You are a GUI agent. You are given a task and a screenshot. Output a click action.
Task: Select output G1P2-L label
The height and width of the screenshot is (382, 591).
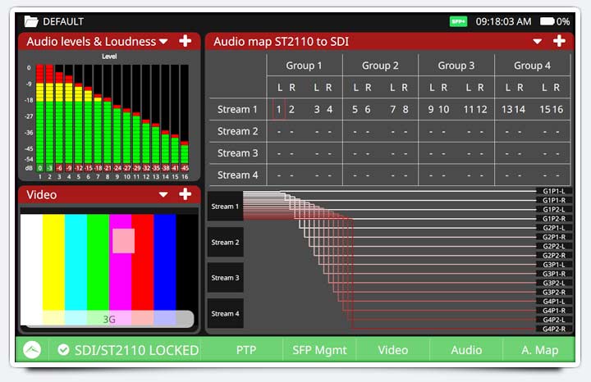pos(554,210)
